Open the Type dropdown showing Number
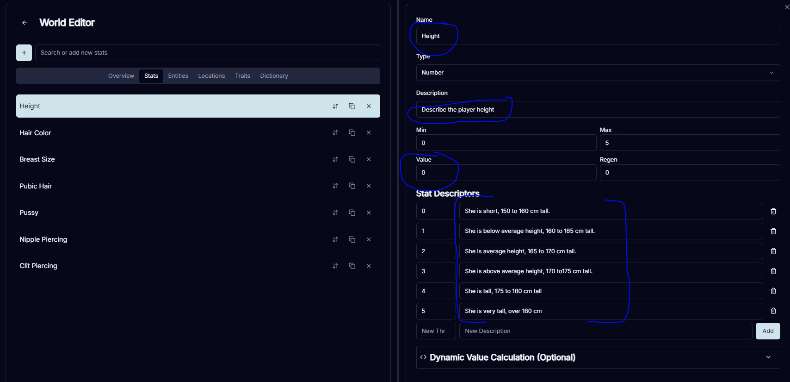The height and width of the screenshot is (382, 790). 598,73
